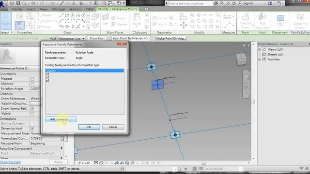310x174 pixels.
Task: Click the horizontal scrollbar thumb below the view
Action: (203, 163)
